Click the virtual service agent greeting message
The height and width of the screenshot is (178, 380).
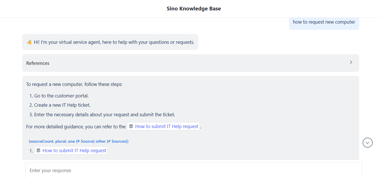pyautogui.click(x=110, y=42)
